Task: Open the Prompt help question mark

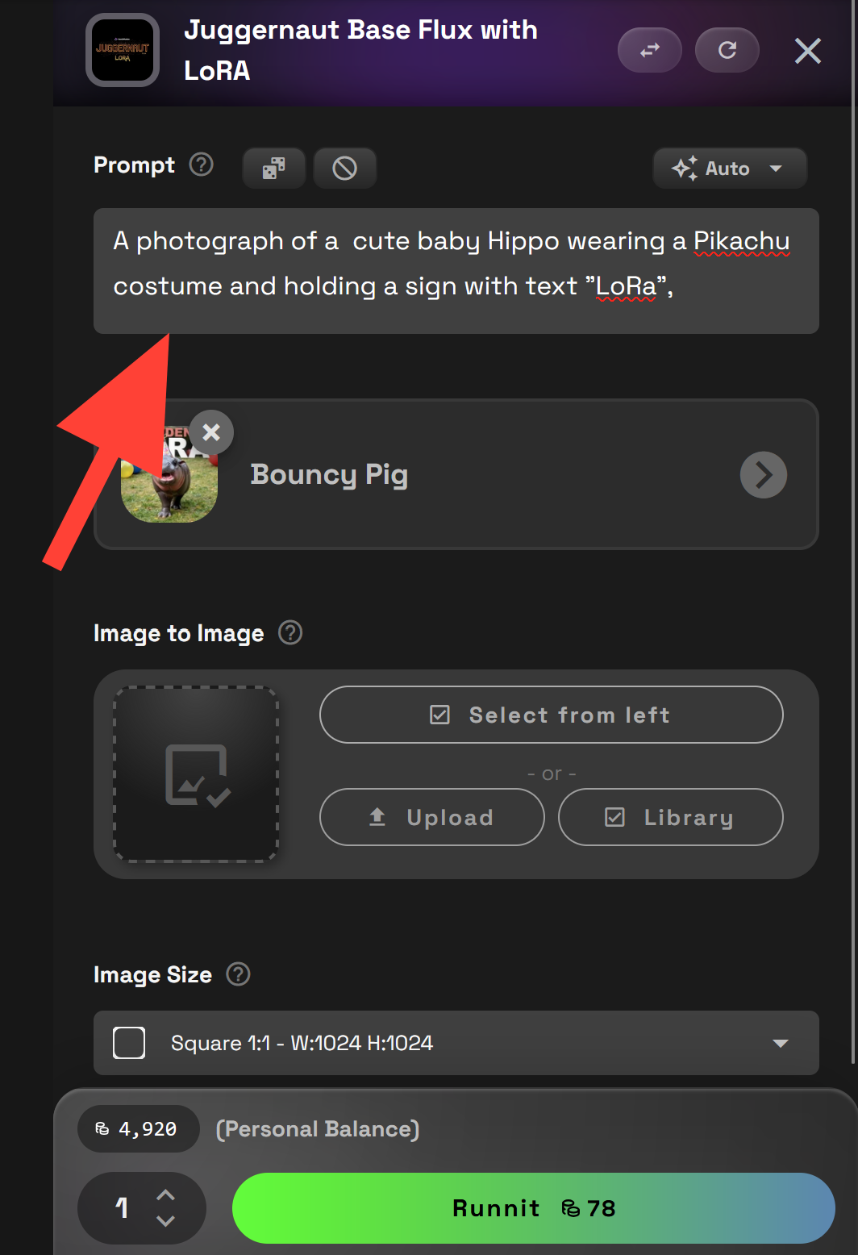Action: click(x=201, y=165)
